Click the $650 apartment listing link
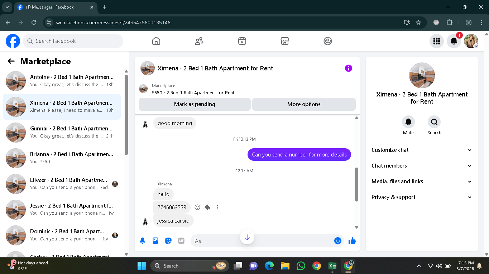 [x=193, y=93]
